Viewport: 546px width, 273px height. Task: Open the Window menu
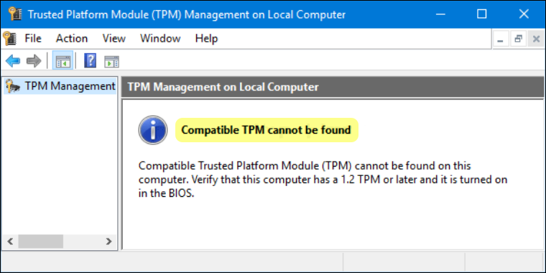pyautogui.click(x=160, y=38)
